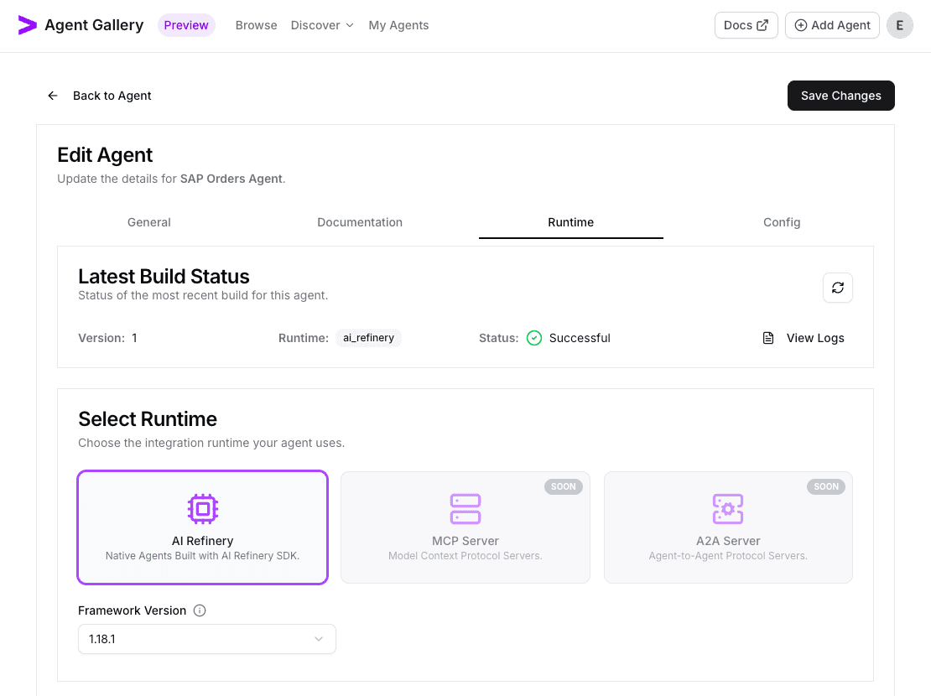Viewport: 931px width, 696px height.
Task: Select the AI Refinery runtime card
Action: (202, 527)
